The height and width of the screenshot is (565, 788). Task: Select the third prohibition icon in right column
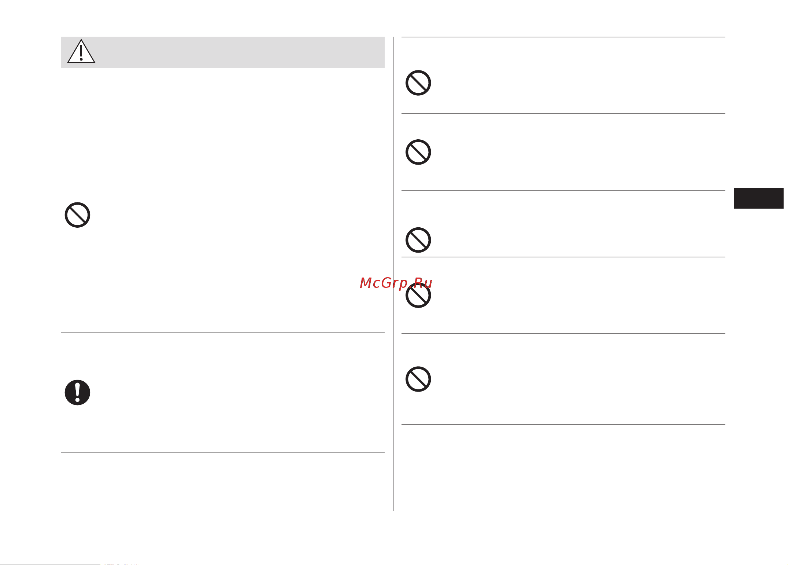pyautogui.click(x=418, y=240)
